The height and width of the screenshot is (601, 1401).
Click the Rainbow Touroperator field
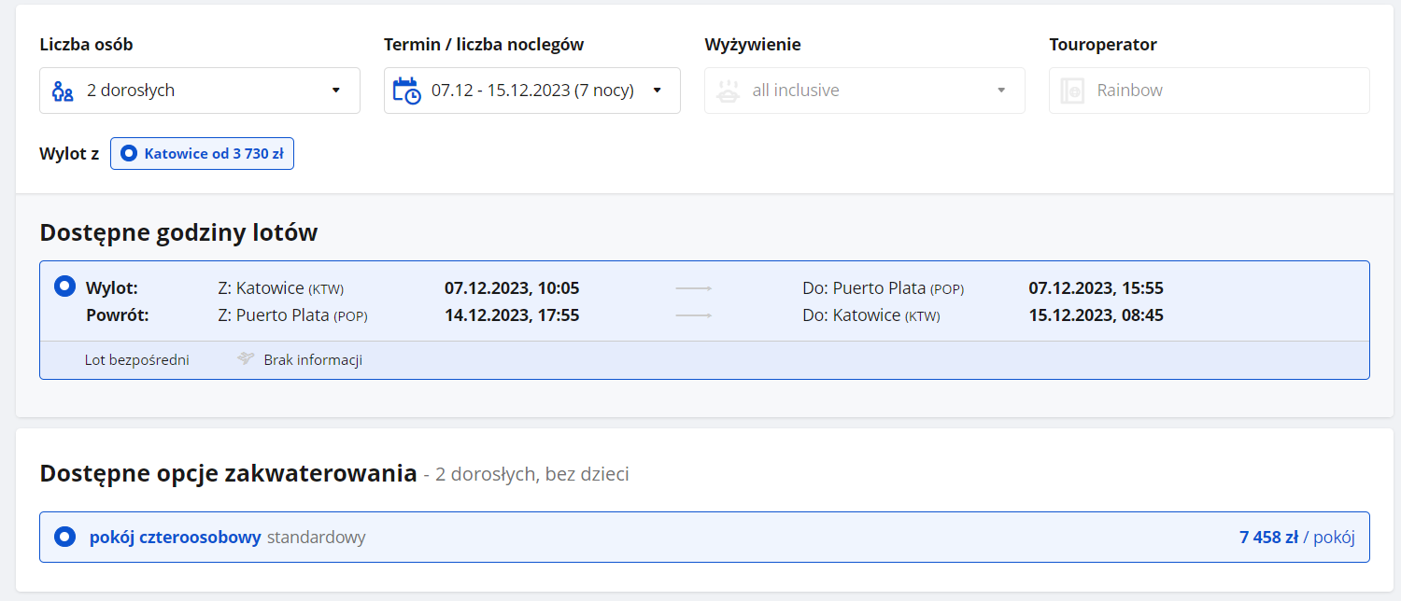(x=1210, y=91)
